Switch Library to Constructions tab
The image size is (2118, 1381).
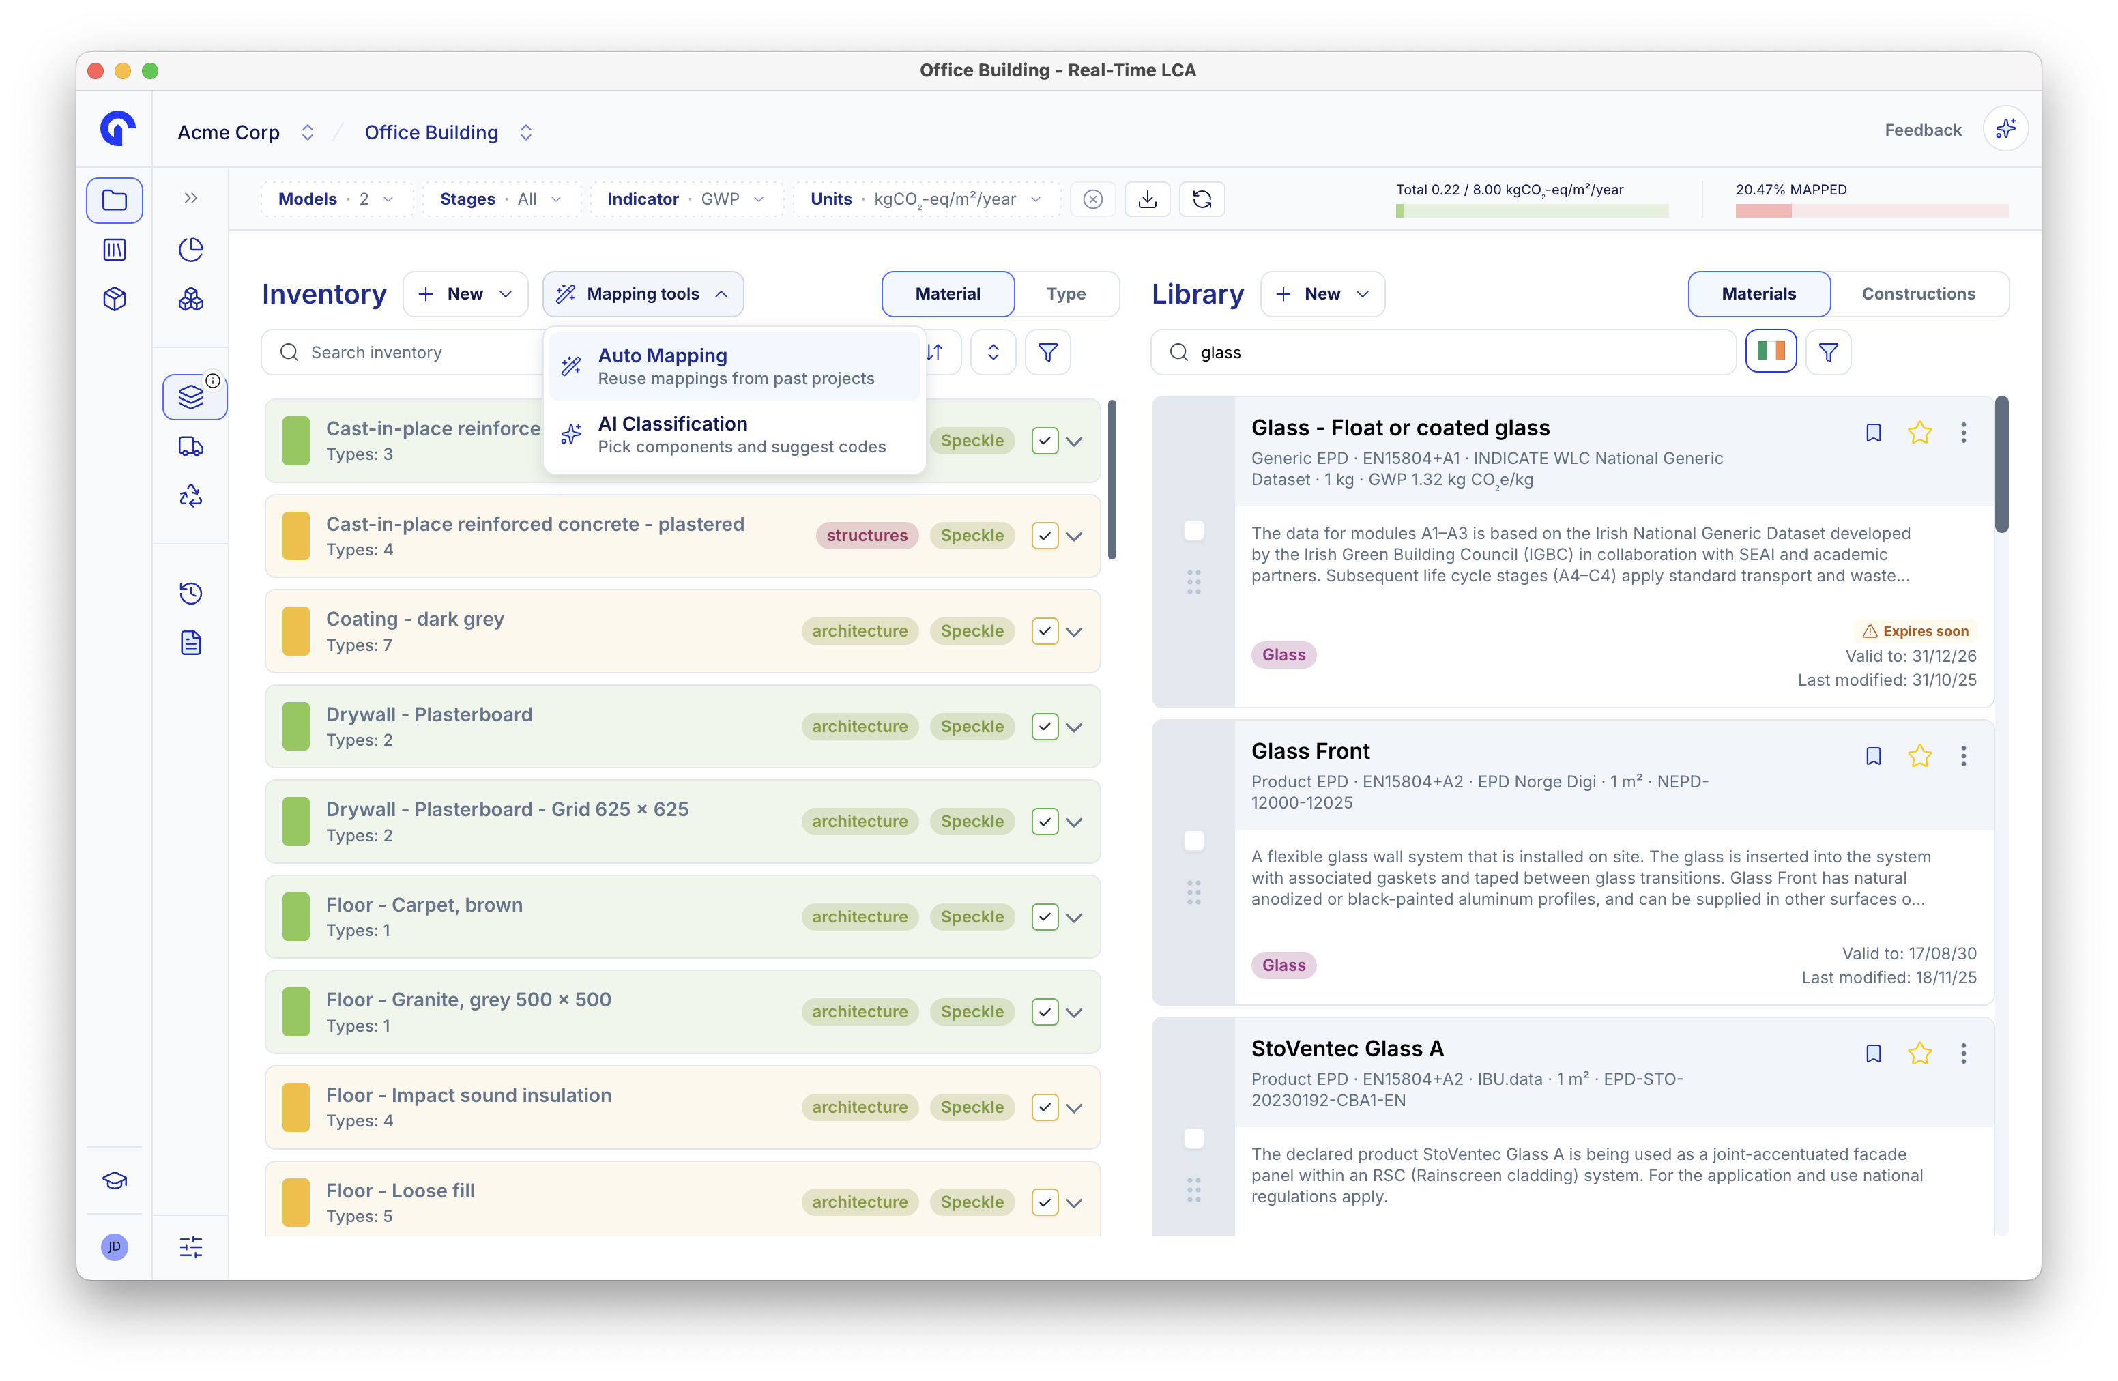pos(1918,293)
